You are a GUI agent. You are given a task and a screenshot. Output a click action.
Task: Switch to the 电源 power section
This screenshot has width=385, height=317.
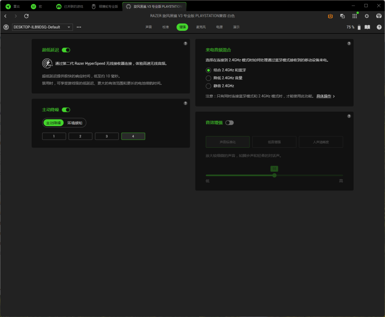coord(219,27)
